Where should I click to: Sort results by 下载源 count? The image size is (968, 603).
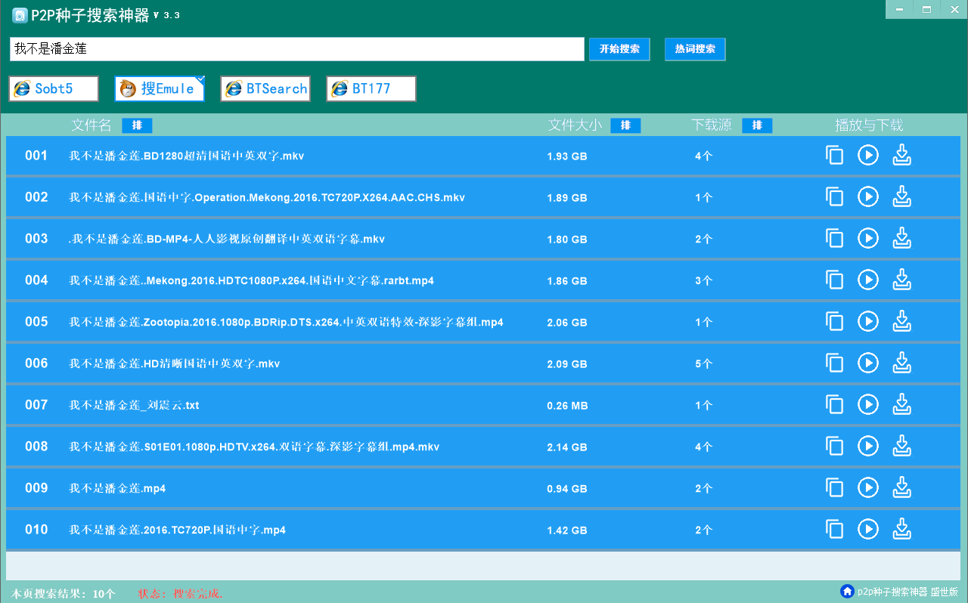coord(757,125)
